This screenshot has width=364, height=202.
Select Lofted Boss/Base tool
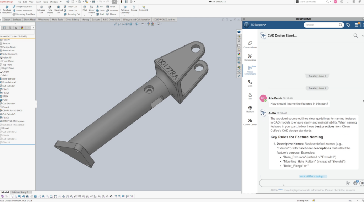pyautogui.click(x=22, y=10)
